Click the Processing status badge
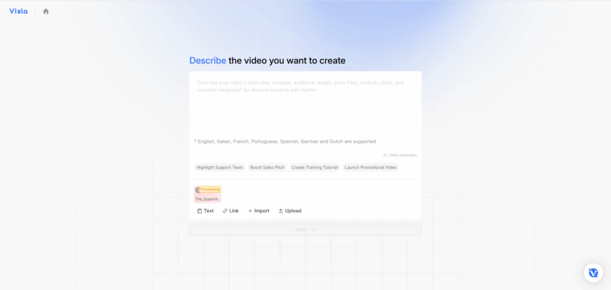Viewport: 611px width, 290px height. click(210, 189)
